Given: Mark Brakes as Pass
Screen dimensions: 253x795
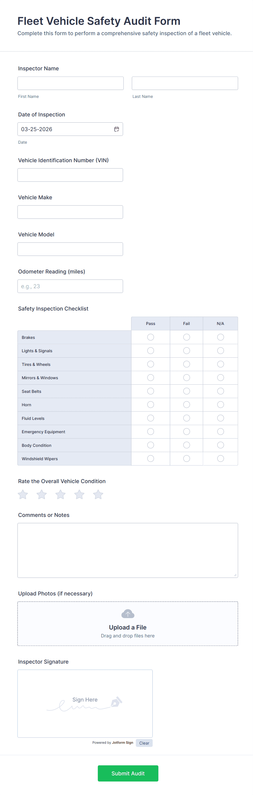Looking at the screenshot, I should click(x=150, y=337).
